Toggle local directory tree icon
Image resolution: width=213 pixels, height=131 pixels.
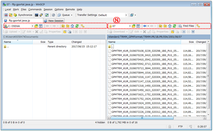(83, 26)
